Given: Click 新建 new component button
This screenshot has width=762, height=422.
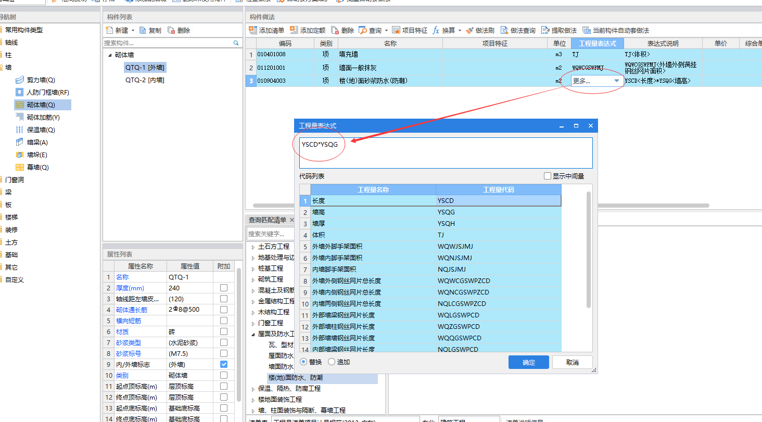Looking at the screenshot, I should click(117, 31).
